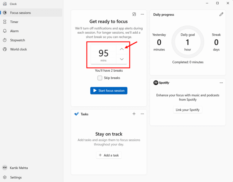Click the Add a task button
Image resolution: width=233 pixels, height=182 pixels.
[109, 155]
